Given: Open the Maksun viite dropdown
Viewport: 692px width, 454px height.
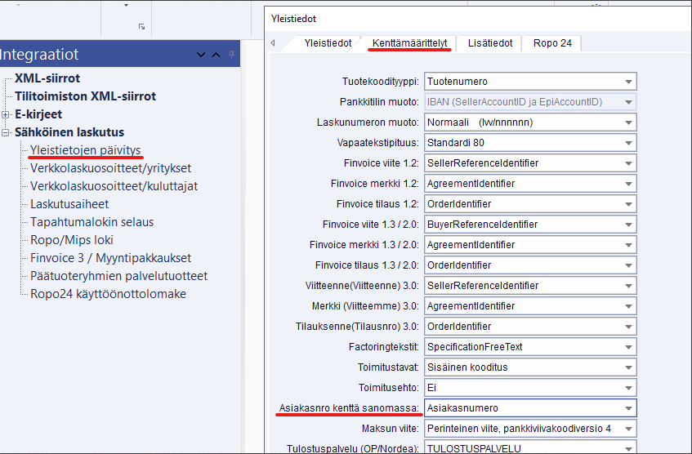Looking at the screenshot, I should pyautogui.click(x=627, y=429).
